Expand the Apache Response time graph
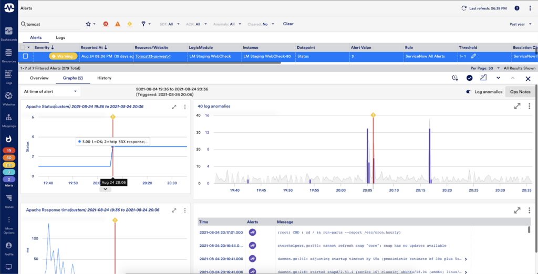Screen dimensions: 538x274 tap(174, 210)
